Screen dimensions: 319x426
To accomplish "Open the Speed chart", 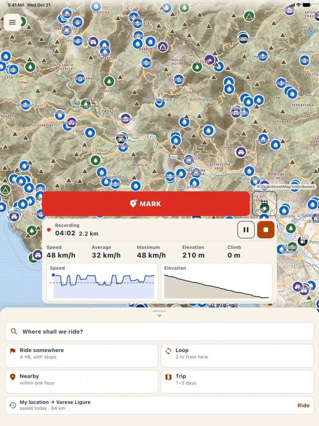I will [x=102, y=282].
